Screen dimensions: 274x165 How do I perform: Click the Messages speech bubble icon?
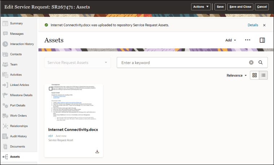5,34
